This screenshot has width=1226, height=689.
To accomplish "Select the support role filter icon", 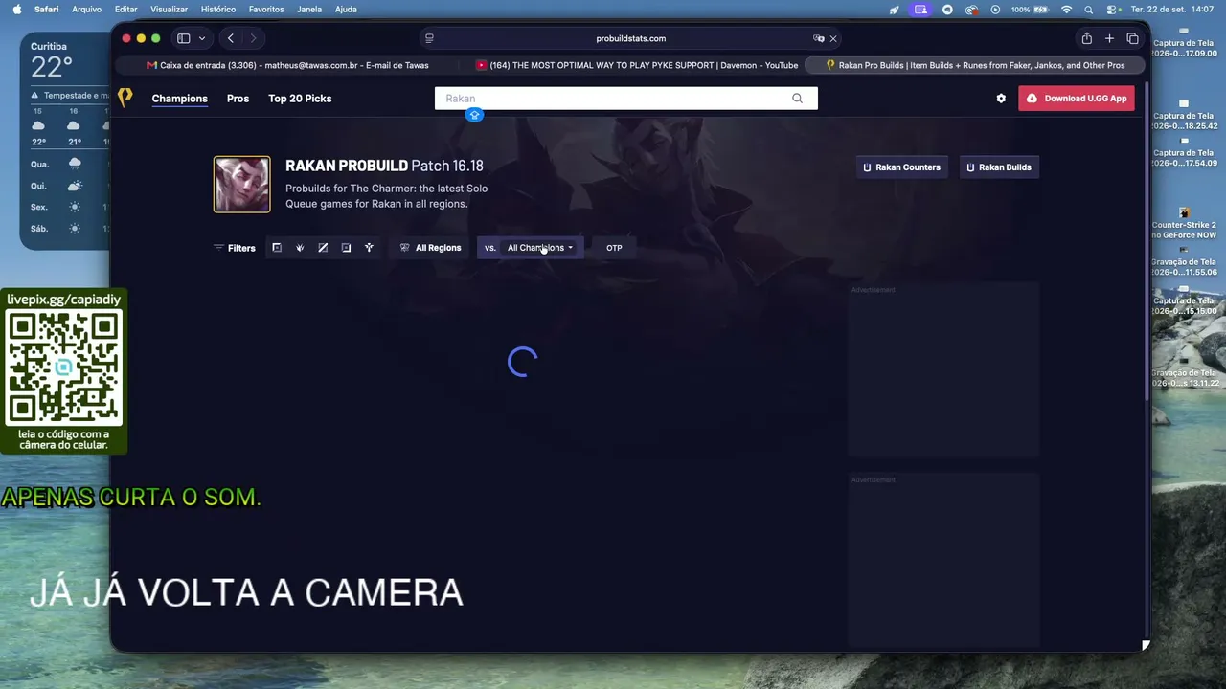I will coord(369,248).
